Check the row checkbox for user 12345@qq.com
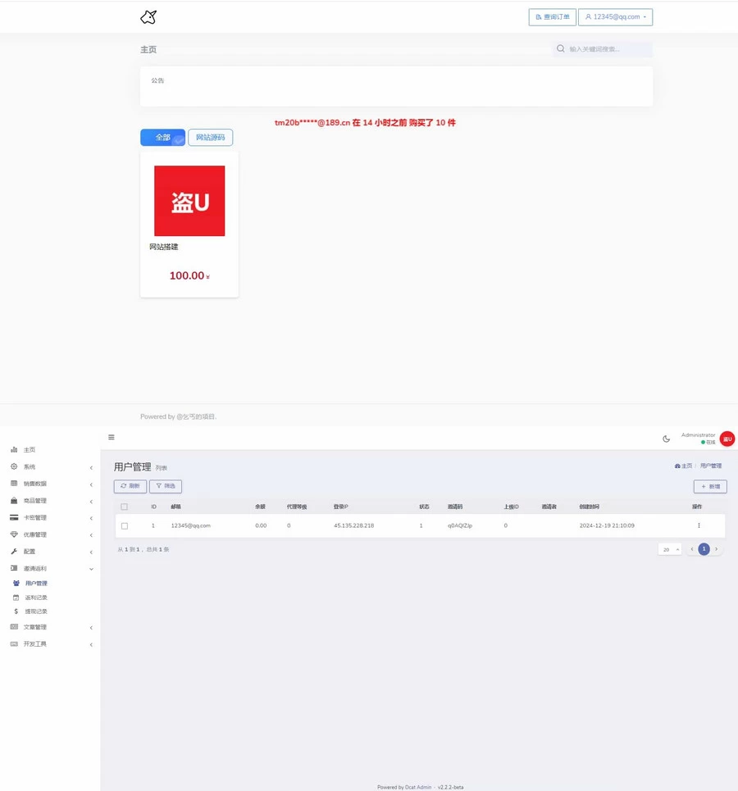This screenshot has width=738, height=791. pos(125,525)
